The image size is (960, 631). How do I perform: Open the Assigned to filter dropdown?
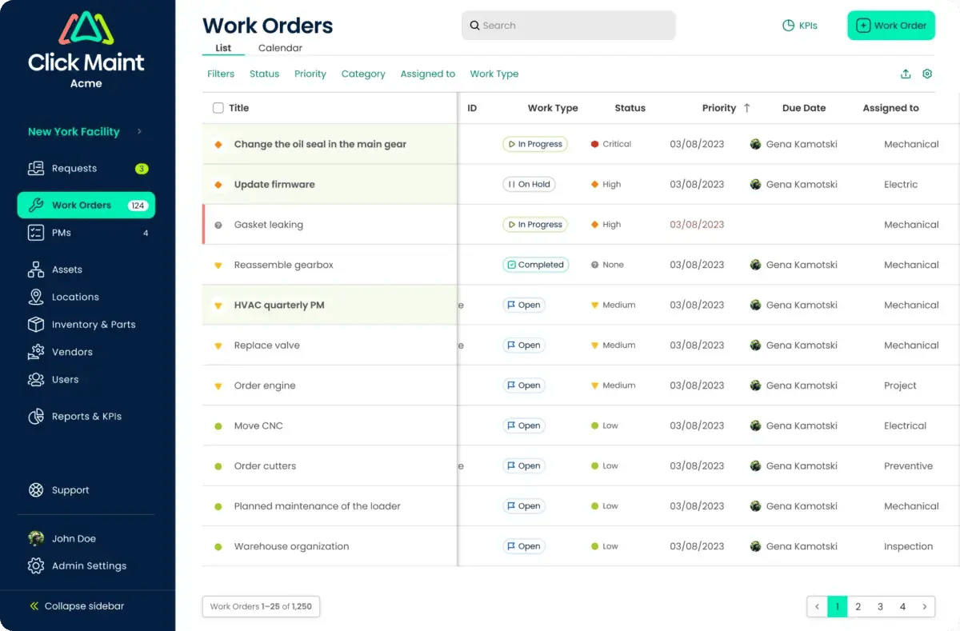point(428,74)
